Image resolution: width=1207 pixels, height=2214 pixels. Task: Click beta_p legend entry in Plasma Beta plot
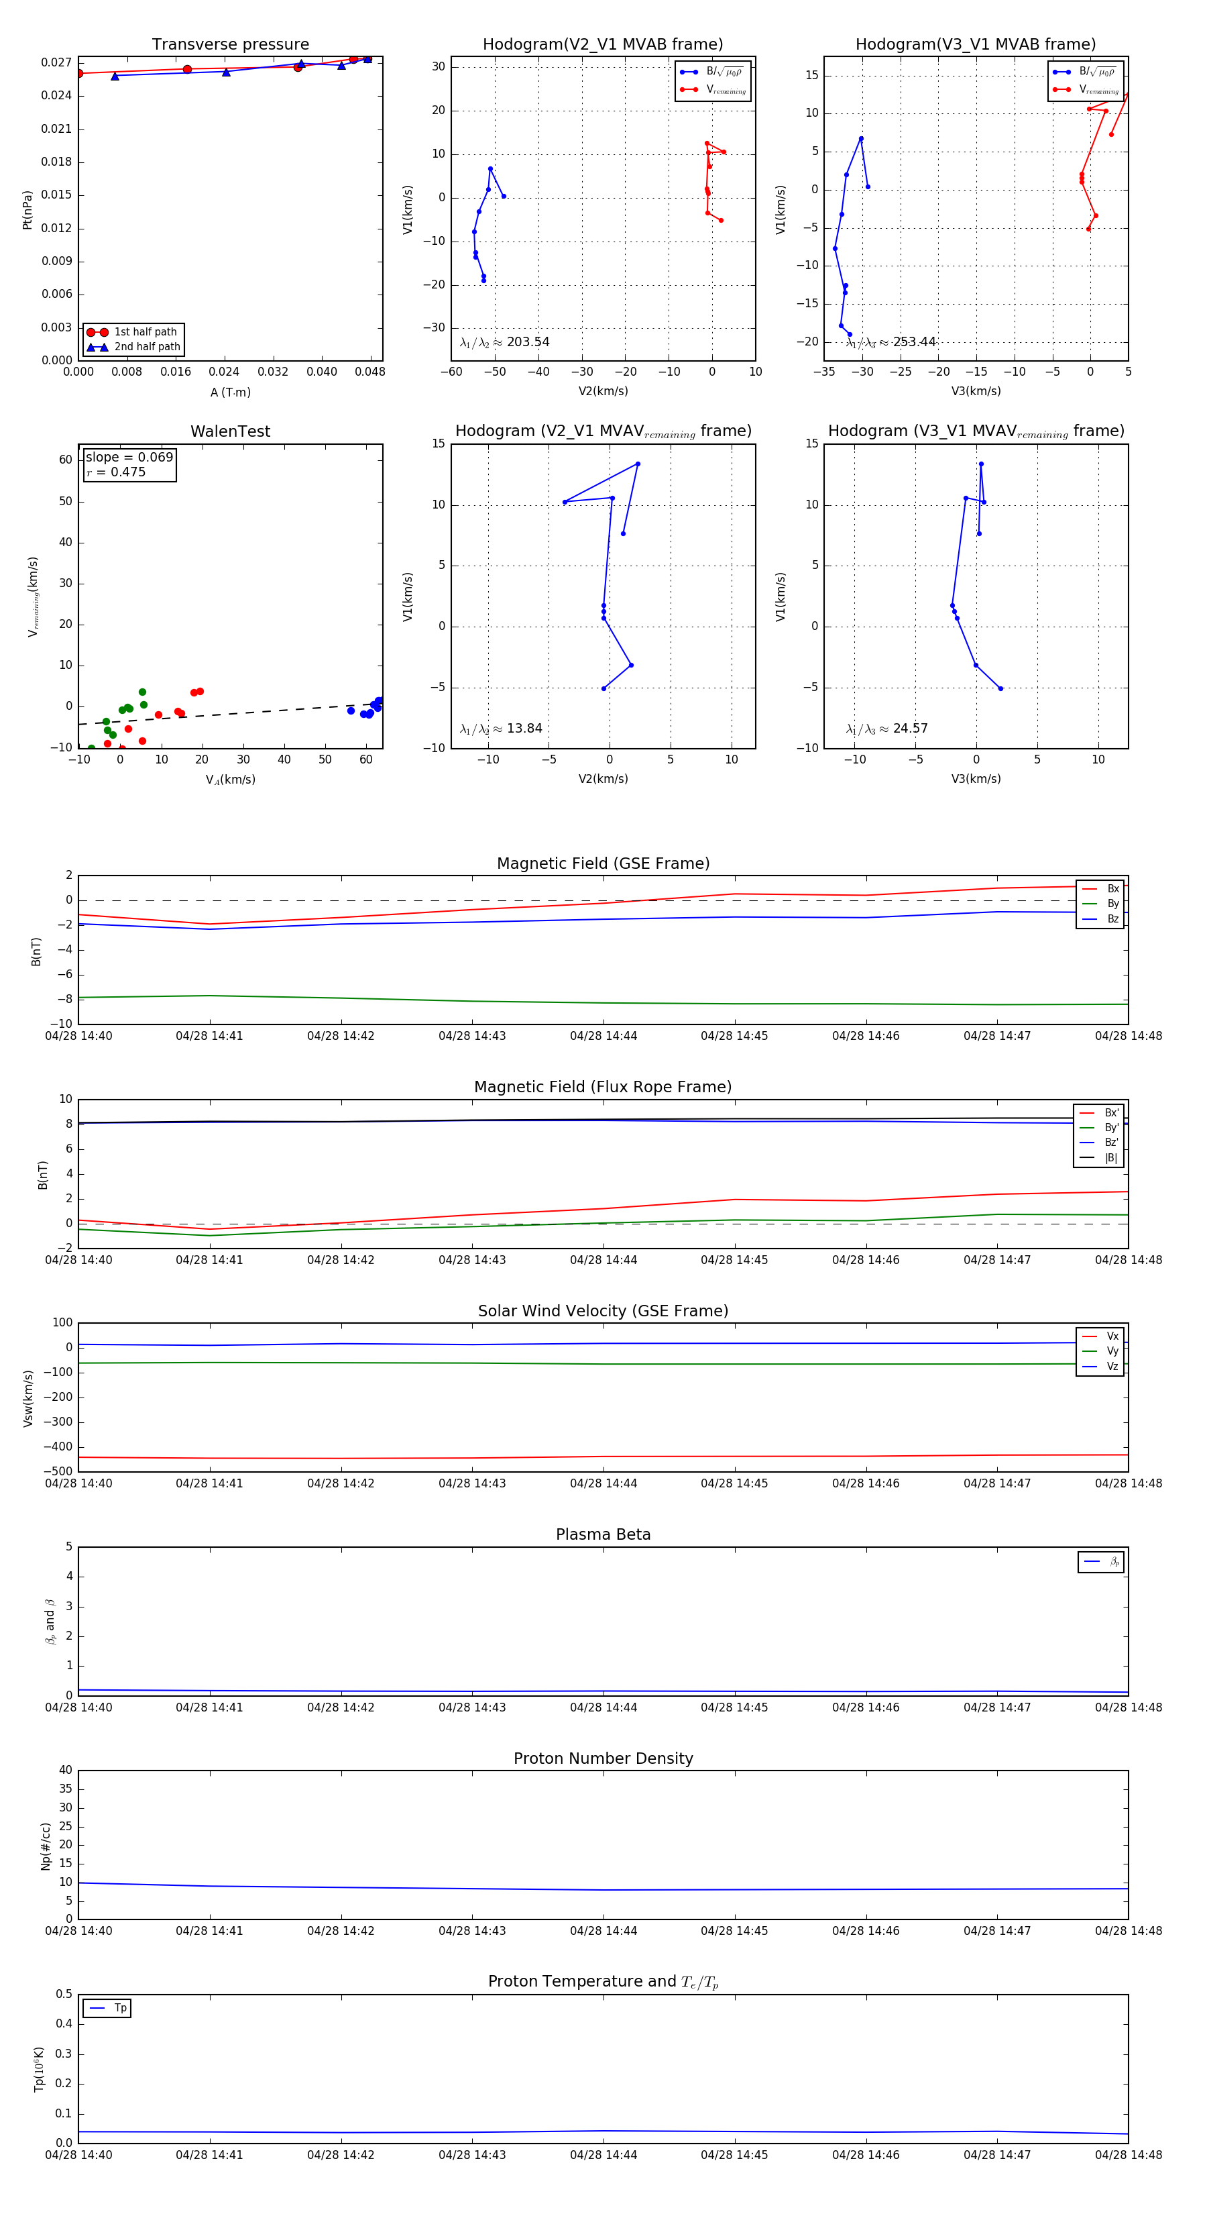coord(1101,1562)
